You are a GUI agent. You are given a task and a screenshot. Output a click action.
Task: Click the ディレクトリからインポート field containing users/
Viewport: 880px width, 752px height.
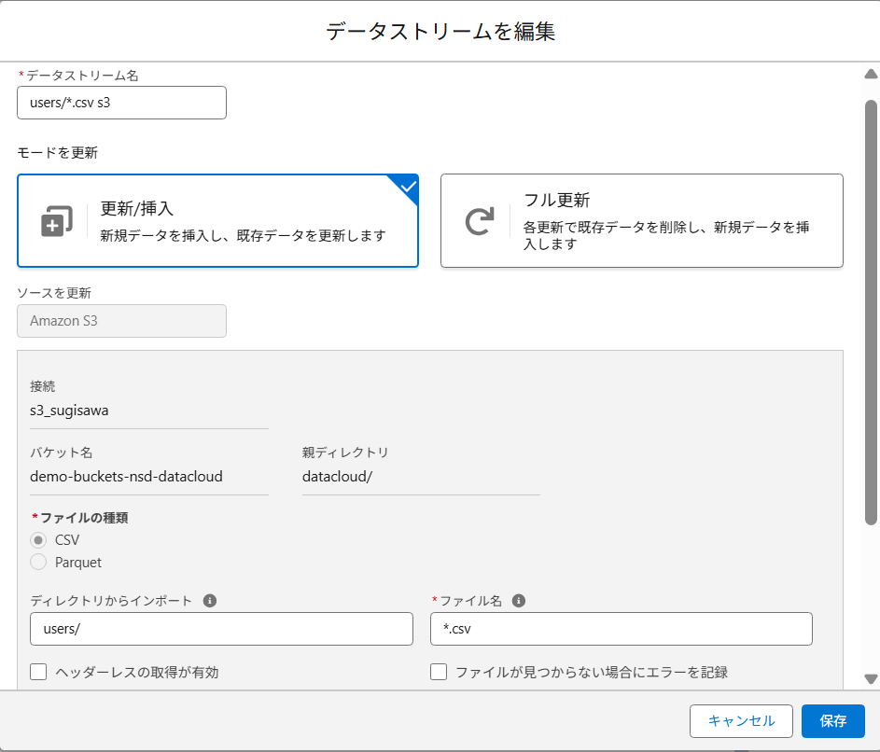[x=222, y=629]
